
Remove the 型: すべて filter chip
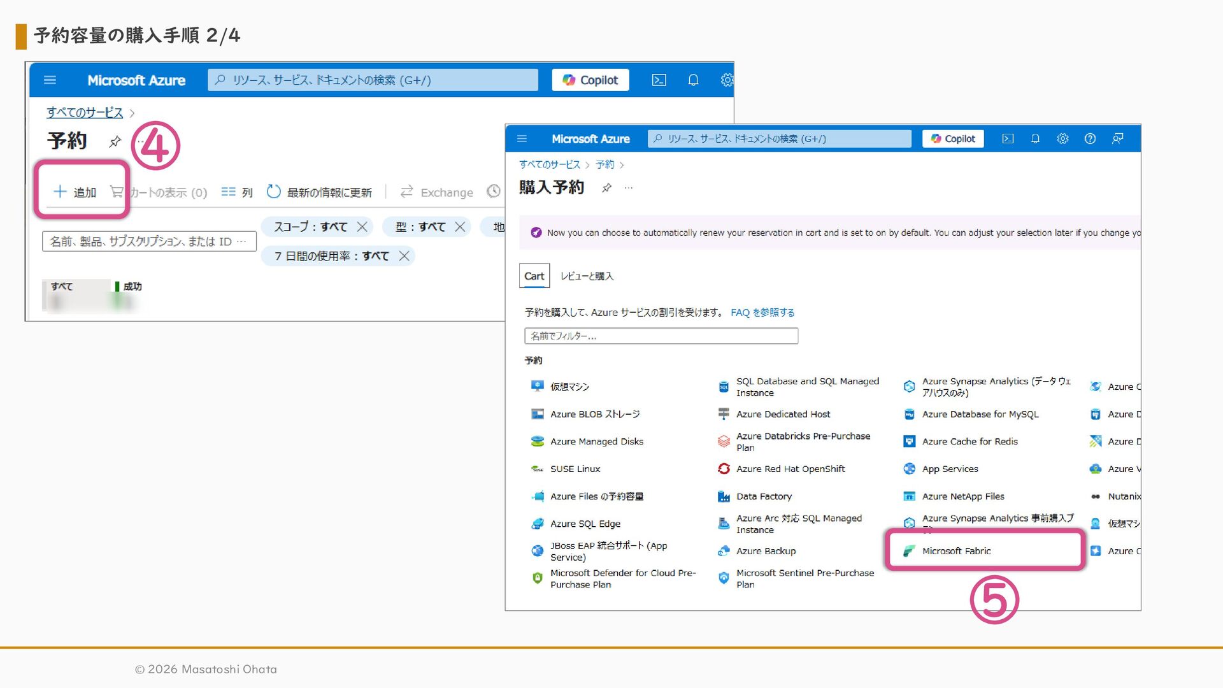(x=460, y=227)
